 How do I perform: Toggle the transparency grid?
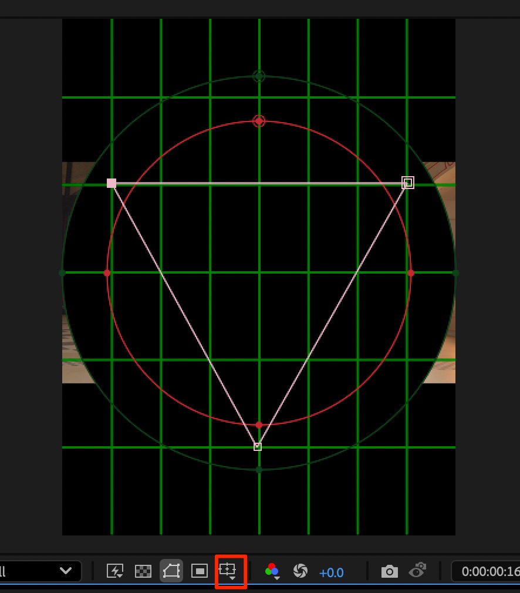click(x=143, y=571)
